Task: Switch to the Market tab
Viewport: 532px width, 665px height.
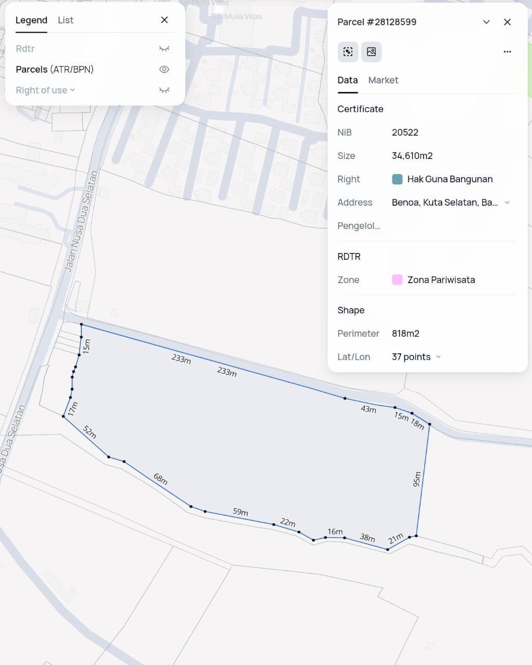Action: (383, 80)
